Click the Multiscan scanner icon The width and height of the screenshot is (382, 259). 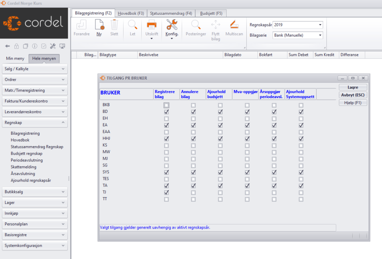[x=234, y=24]
